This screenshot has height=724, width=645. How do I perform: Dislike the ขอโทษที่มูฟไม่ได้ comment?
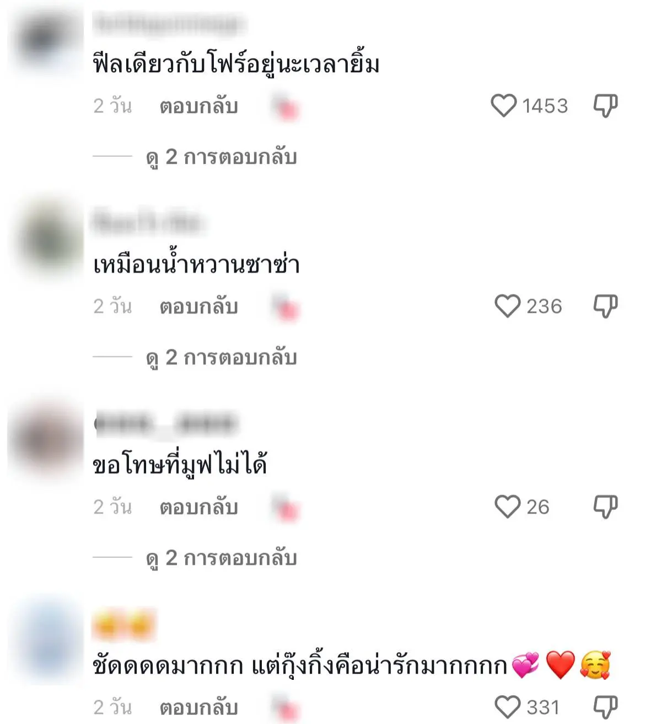(605, 507)
